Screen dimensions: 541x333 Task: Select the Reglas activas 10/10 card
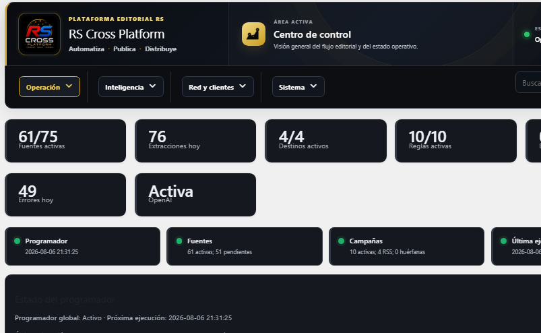point(456,141)
